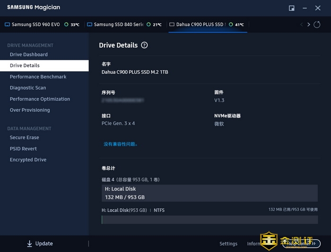The width and height of the screenshot is (331, 252).
Task: Click the H: Local Disk usage bar
Action: coord(209,219)
